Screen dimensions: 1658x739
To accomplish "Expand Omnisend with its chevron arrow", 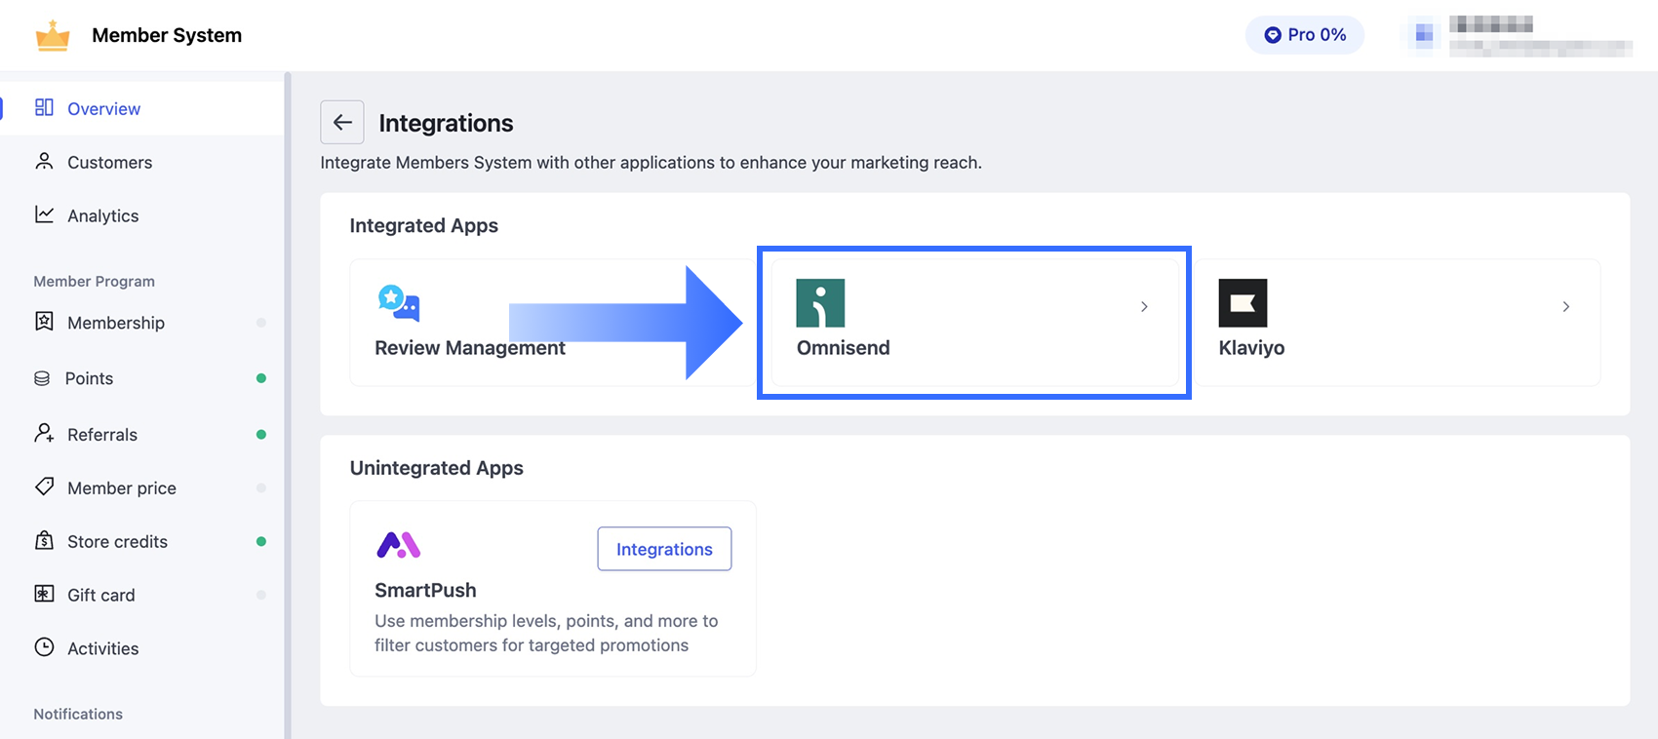I will [x=1144, y=307].
